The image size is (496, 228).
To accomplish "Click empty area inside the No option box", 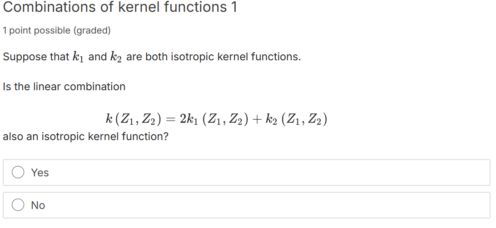I will [269, 205].
